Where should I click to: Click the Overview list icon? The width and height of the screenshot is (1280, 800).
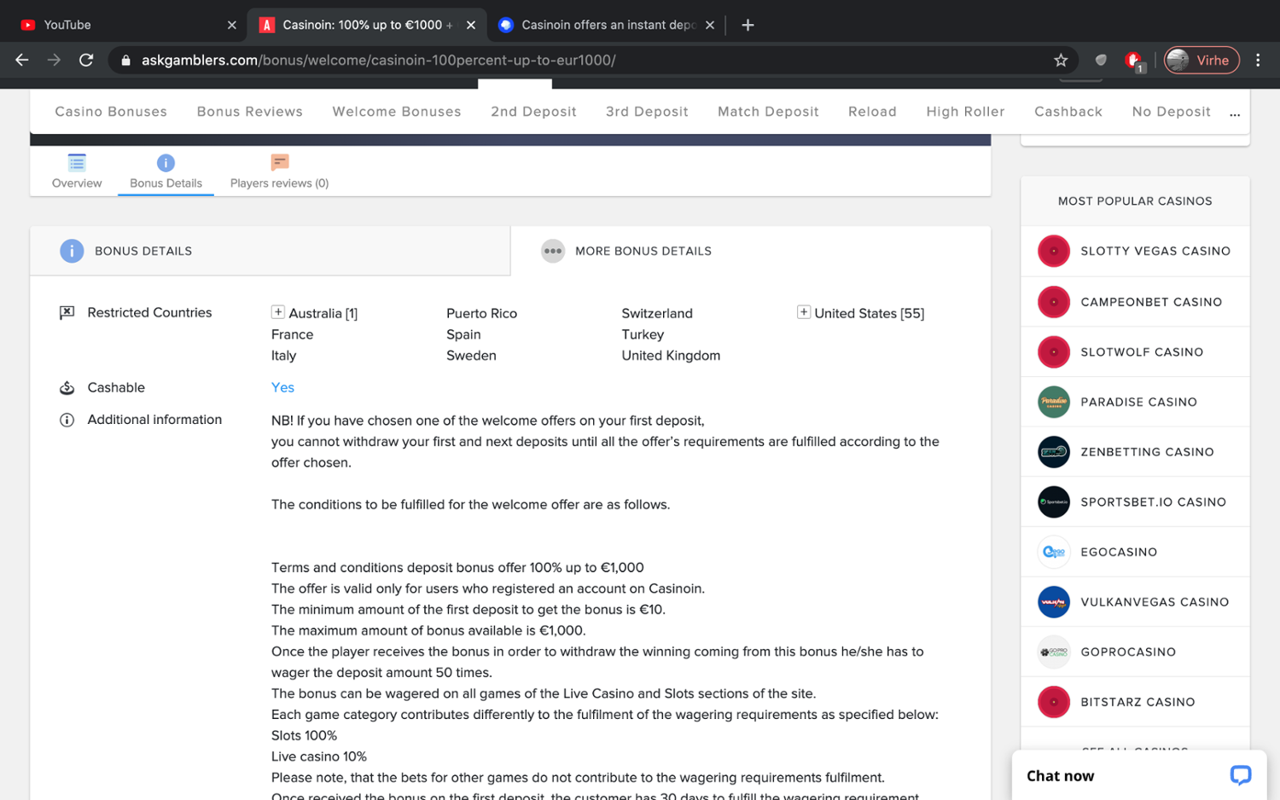click(x=77, y=162)
